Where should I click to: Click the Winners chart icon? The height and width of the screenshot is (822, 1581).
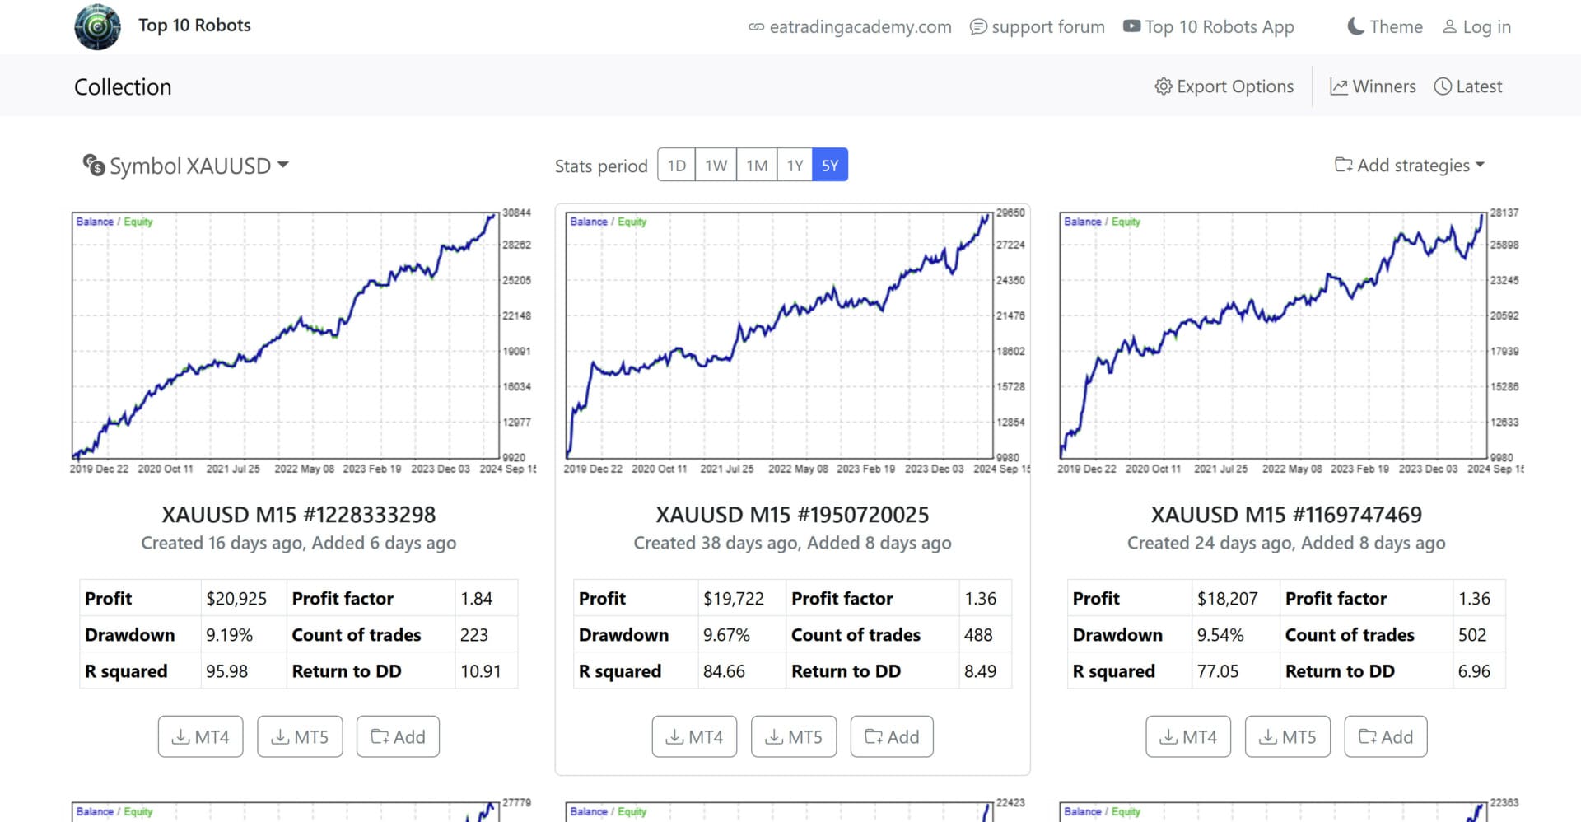point(1339,86)
